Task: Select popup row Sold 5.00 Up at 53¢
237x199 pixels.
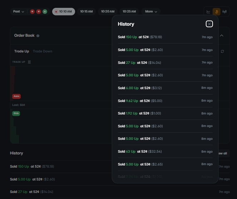Action: pos(165,164)
